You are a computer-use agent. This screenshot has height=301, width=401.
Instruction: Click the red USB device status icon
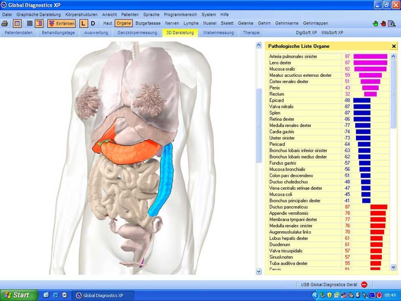point(364,285)
